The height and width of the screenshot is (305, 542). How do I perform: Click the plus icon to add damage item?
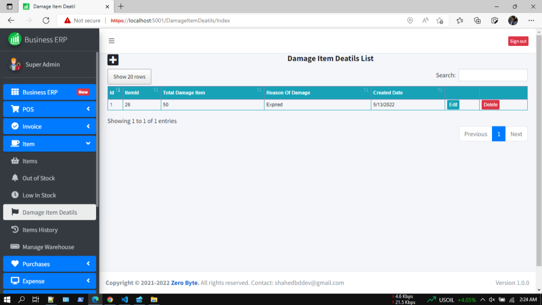point(113,60)
